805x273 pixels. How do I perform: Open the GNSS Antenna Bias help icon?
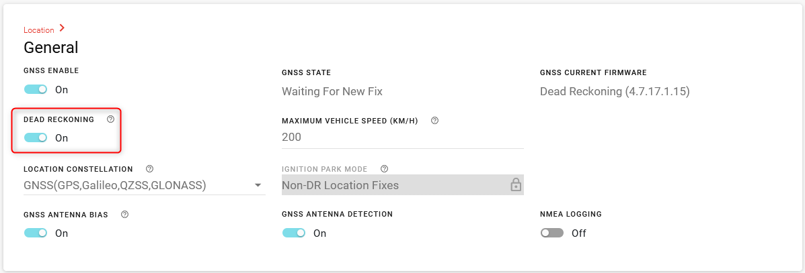124,215
